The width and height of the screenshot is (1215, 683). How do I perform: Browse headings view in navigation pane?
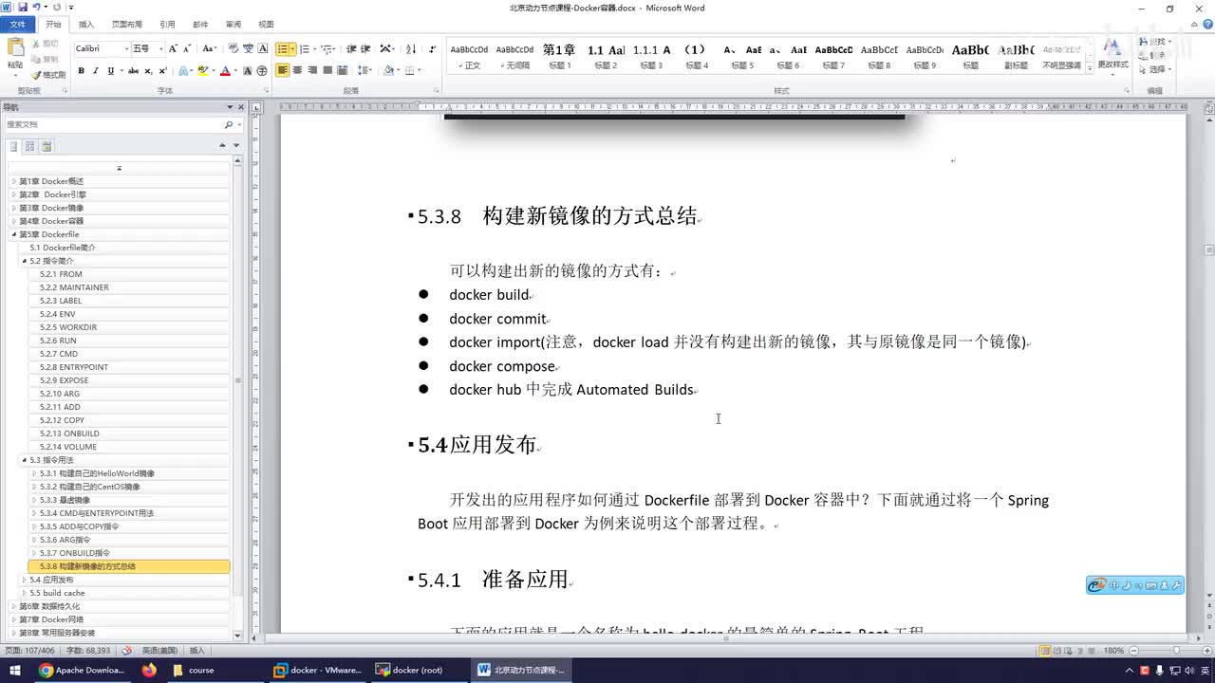coord(13,146)
